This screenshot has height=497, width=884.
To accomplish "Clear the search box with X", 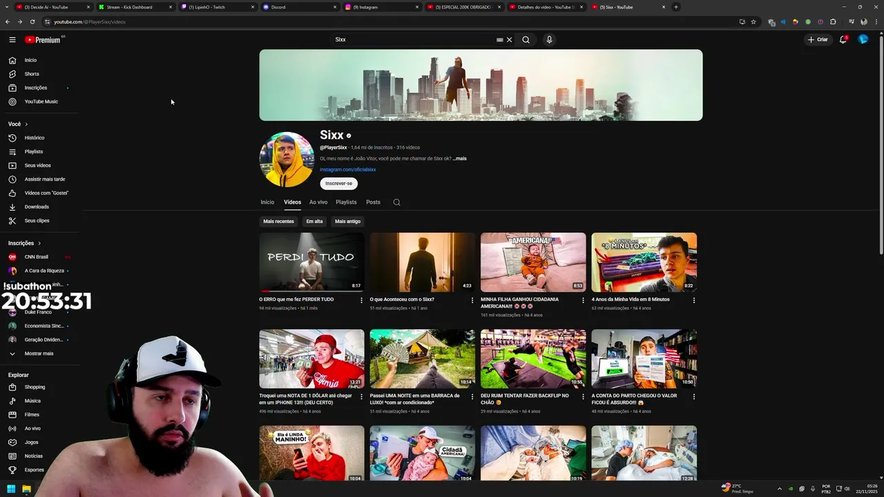I will (x=510, y=39).
